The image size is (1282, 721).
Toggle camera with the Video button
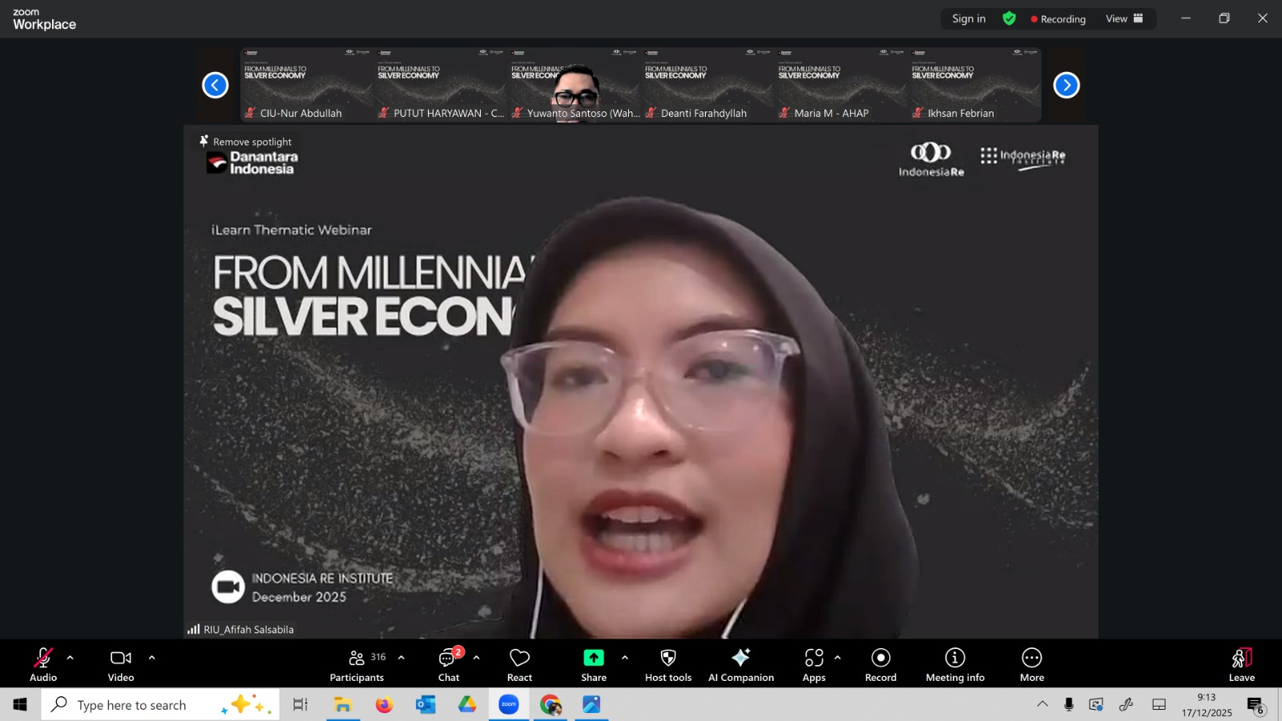click(121, 659)
